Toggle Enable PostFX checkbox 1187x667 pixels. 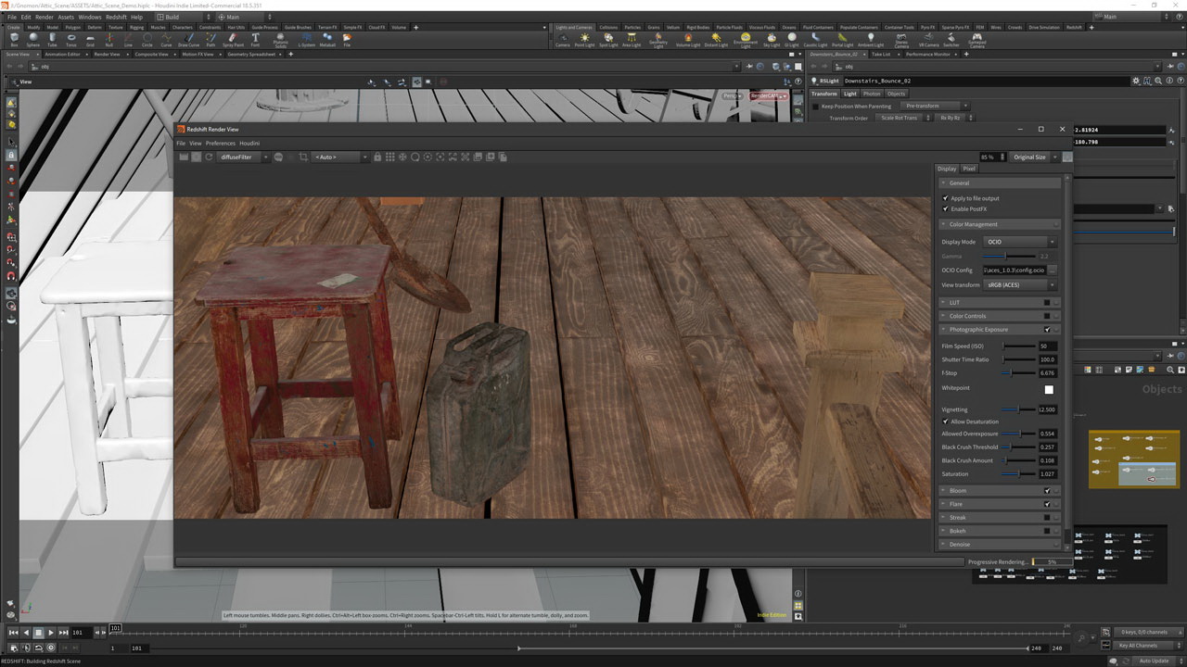(x=945, y=208)
